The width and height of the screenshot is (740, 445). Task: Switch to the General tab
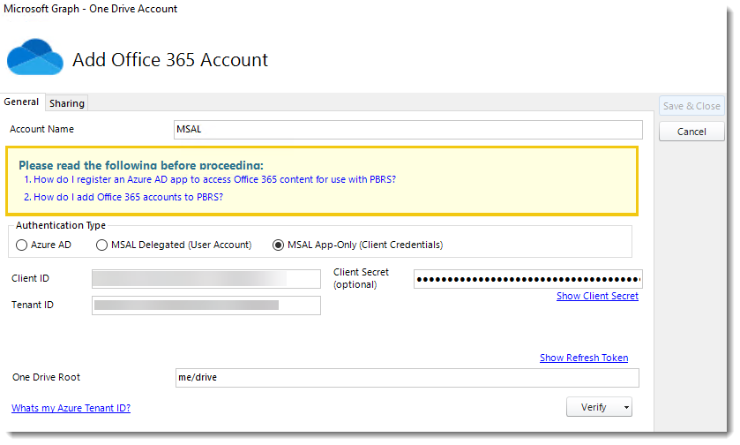coord(21,102)
